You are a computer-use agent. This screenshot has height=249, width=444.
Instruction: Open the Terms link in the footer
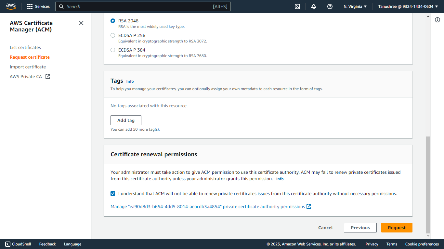coord(392,244)
